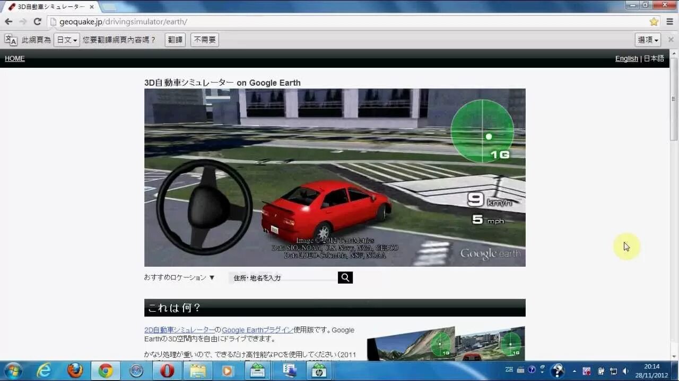Click the magnifier search button

[x=345, y=278]
